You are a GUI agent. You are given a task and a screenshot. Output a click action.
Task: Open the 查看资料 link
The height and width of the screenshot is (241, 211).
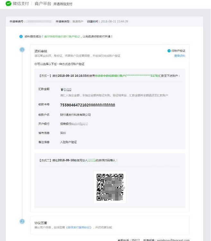coord(180,56)
